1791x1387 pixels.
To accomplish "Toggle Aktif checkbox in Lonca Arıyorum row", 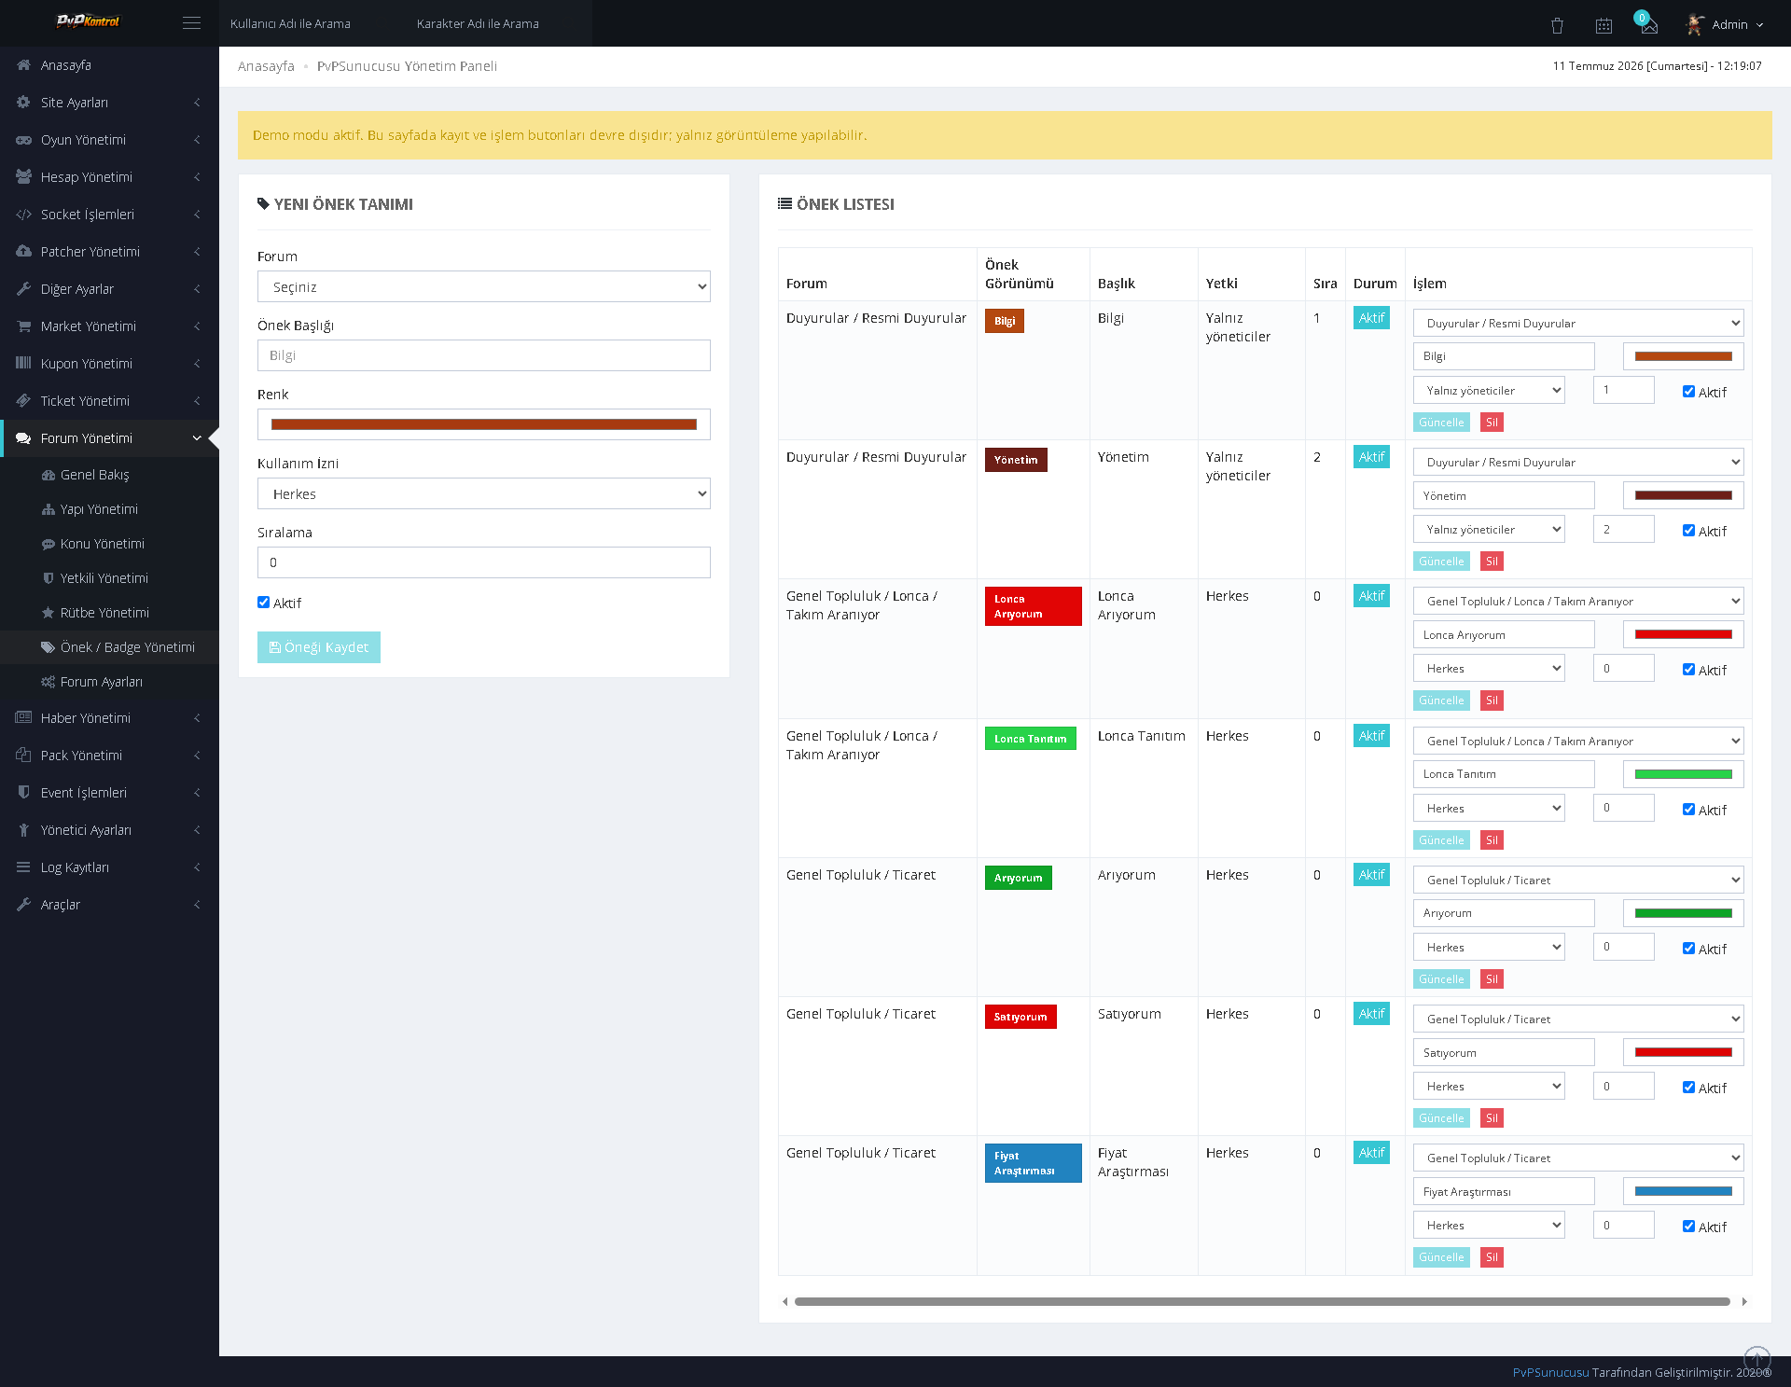I will click(1688, 670).
